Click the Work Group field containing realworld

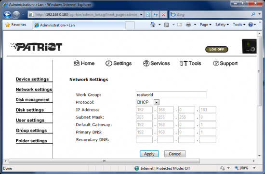click(x=171, y=94)
